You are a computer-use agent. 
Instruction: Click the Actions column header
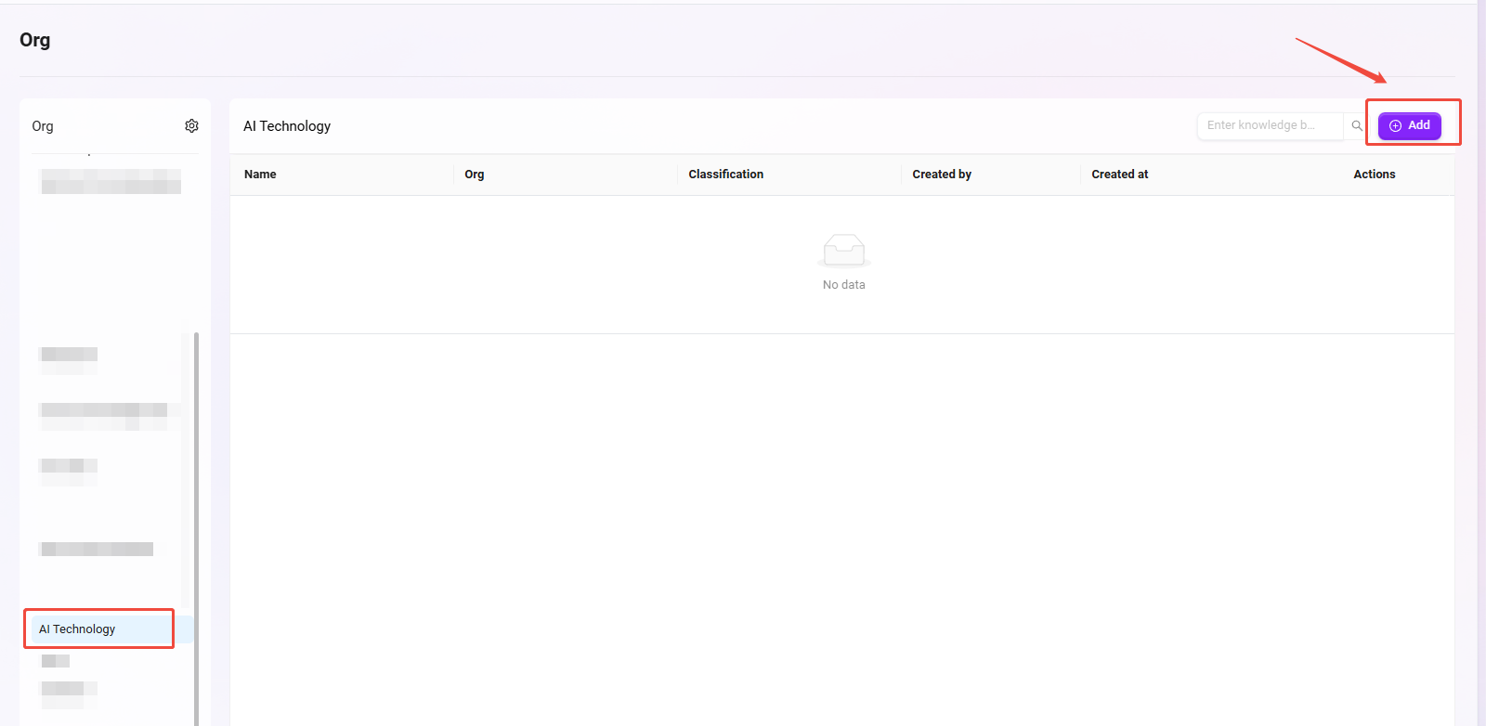click(1374, 175)
